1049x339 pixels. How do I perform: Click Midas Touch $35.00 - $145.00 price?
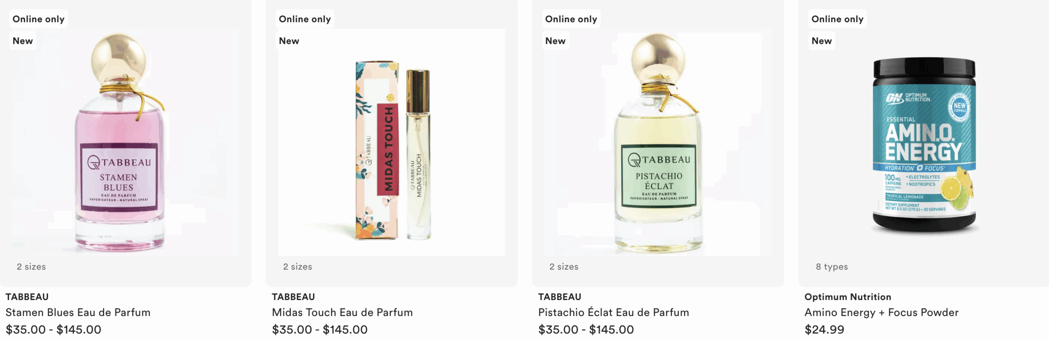click(x=320, y=330)
